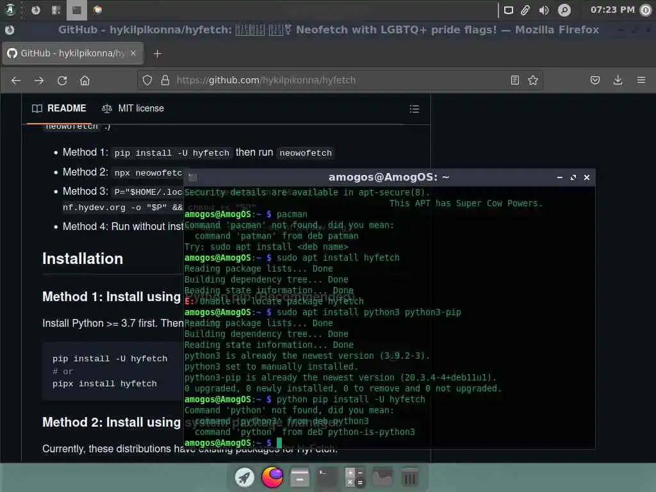Open file archive icon in dock
Screen dimensions: 656x492
[300, 477]
